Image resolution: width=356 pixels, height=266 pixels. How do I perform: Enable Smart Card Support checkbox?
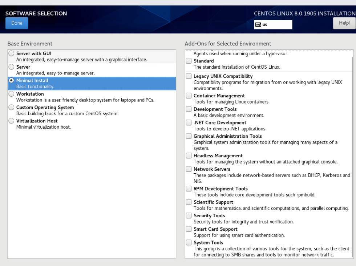point(189,229)
